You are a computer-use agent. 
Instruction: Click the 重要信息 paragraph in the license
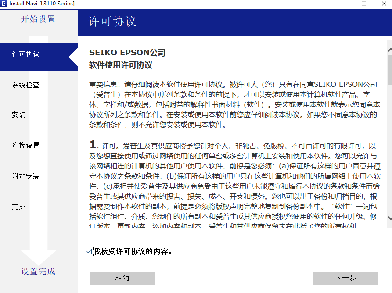click(x=235, y=105)
